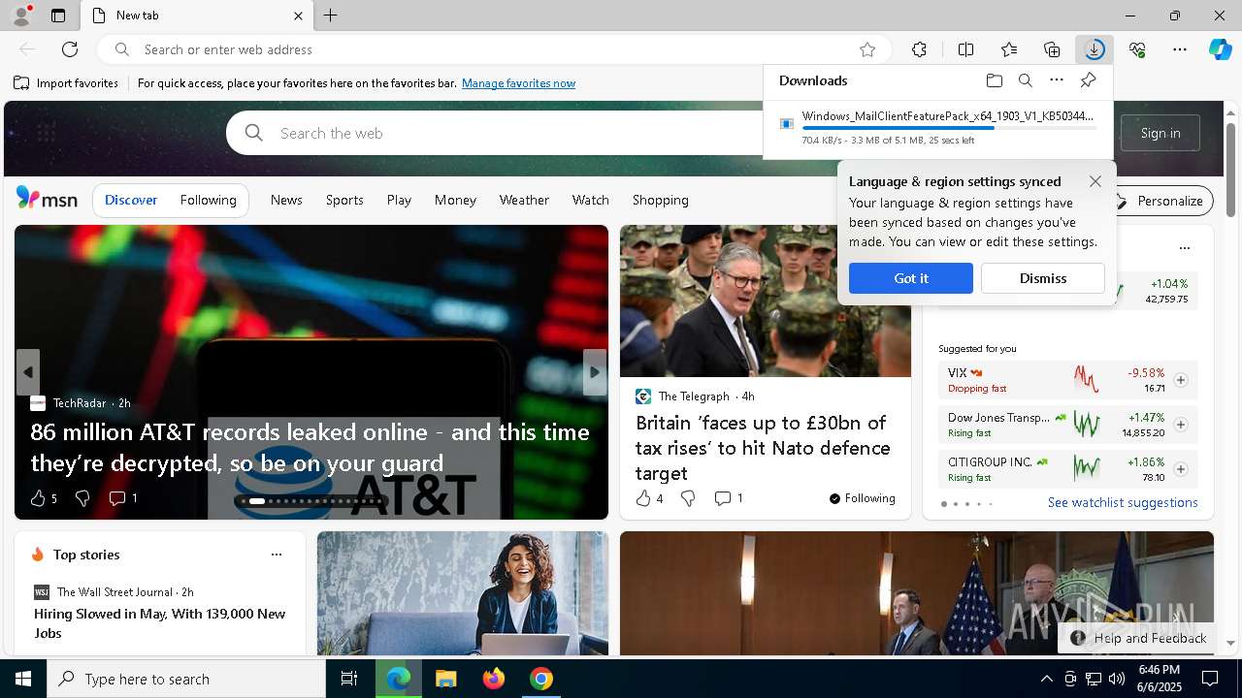This screenshot has width=1242, height=698.
Task: Add CITIGROUP INC to watchlist
Action: pyautogui.click(x=1181, y=469)
